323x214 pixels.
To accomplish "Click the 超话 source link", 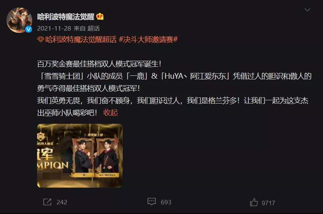I will pos(94,28).
